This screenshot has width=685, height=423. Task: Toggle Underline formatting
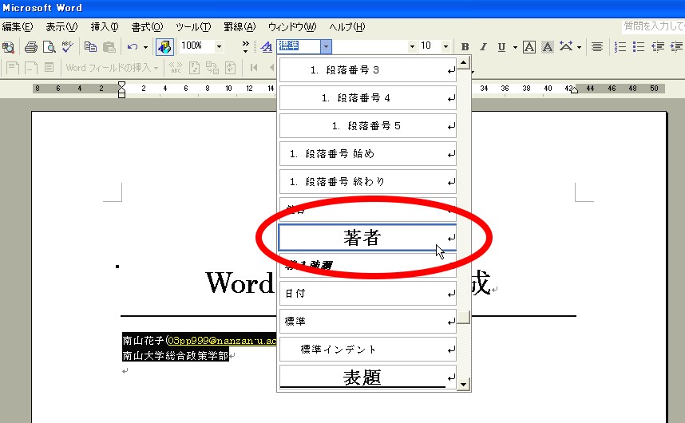pos(501,47)
